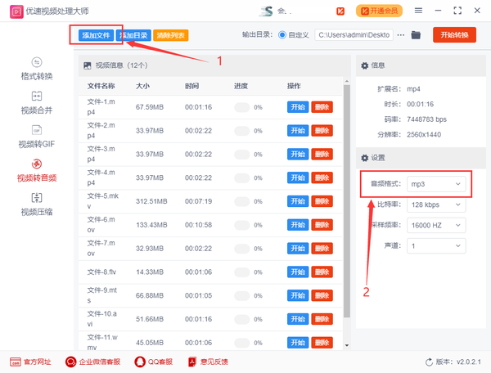The height and width of the screenshot is (373, 491).
Task: Click 开始 for 文件-2.mp4
Action: coord(298,131)
